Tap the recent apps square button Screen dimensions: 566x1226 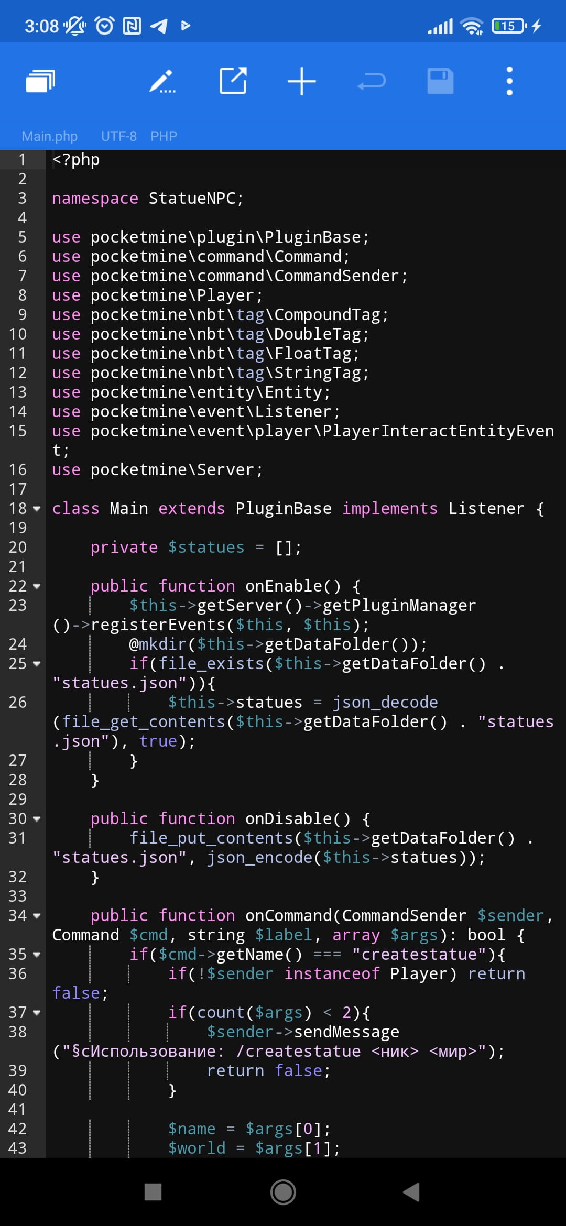(x=153, y=1192)
